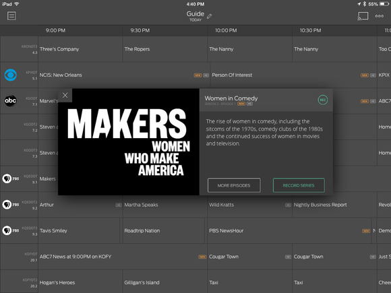Select Taxi at 10:30 PM
Screen dimensions: 391x293
point(334,282)
